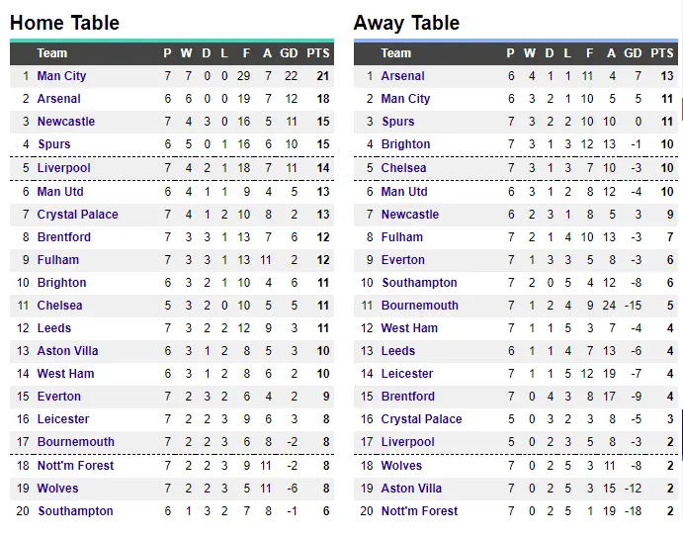Open Brighton link in Away Table
683x537 pixels.
[x=405, y=144]
